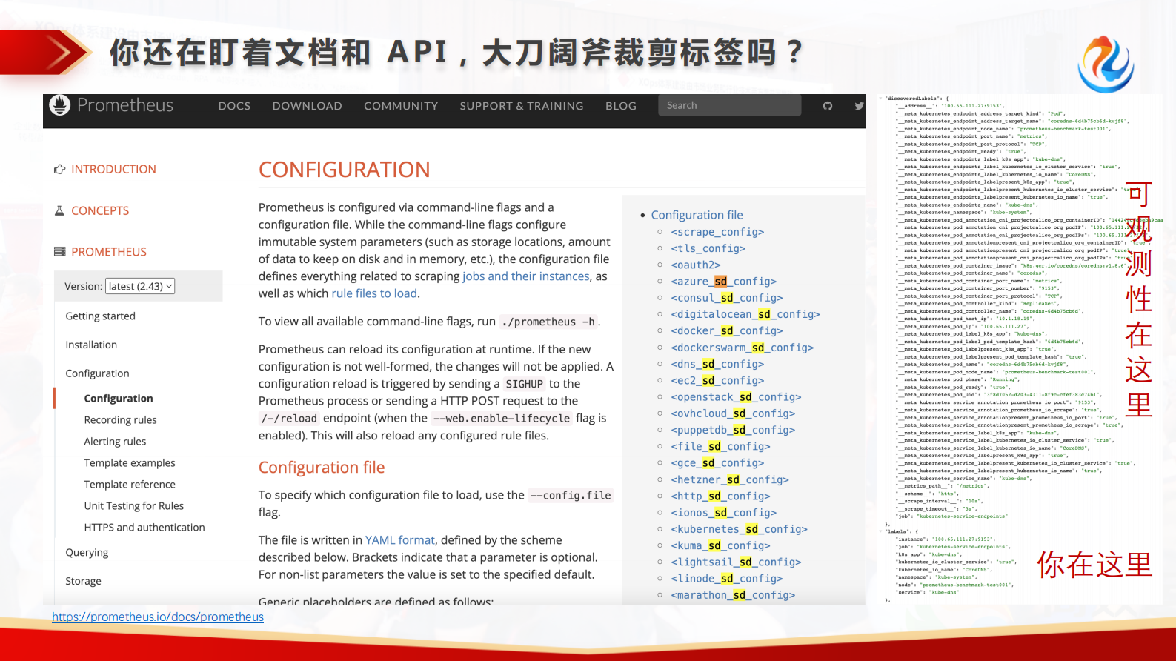Open Configuration file link in contents
This screenshot has width=1176, height=661.
click(697, 215)
